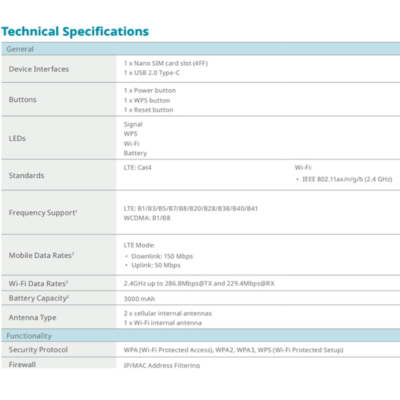Select the Frequency Support row label

[43, 213]
